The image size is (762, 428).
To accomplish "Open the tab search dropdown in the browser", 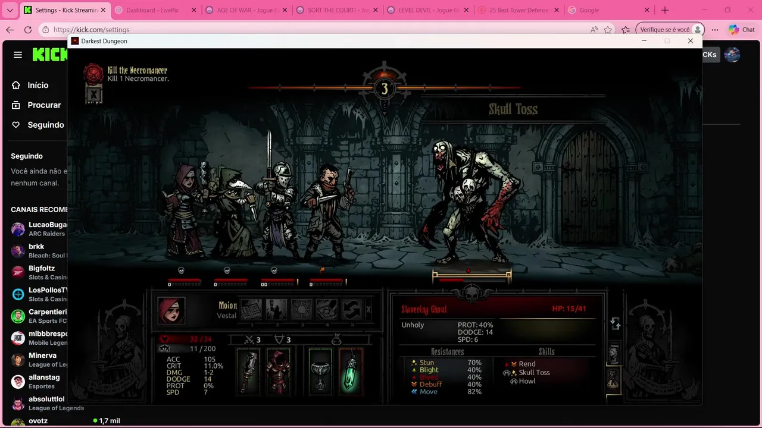I will (x=10, y=10).
